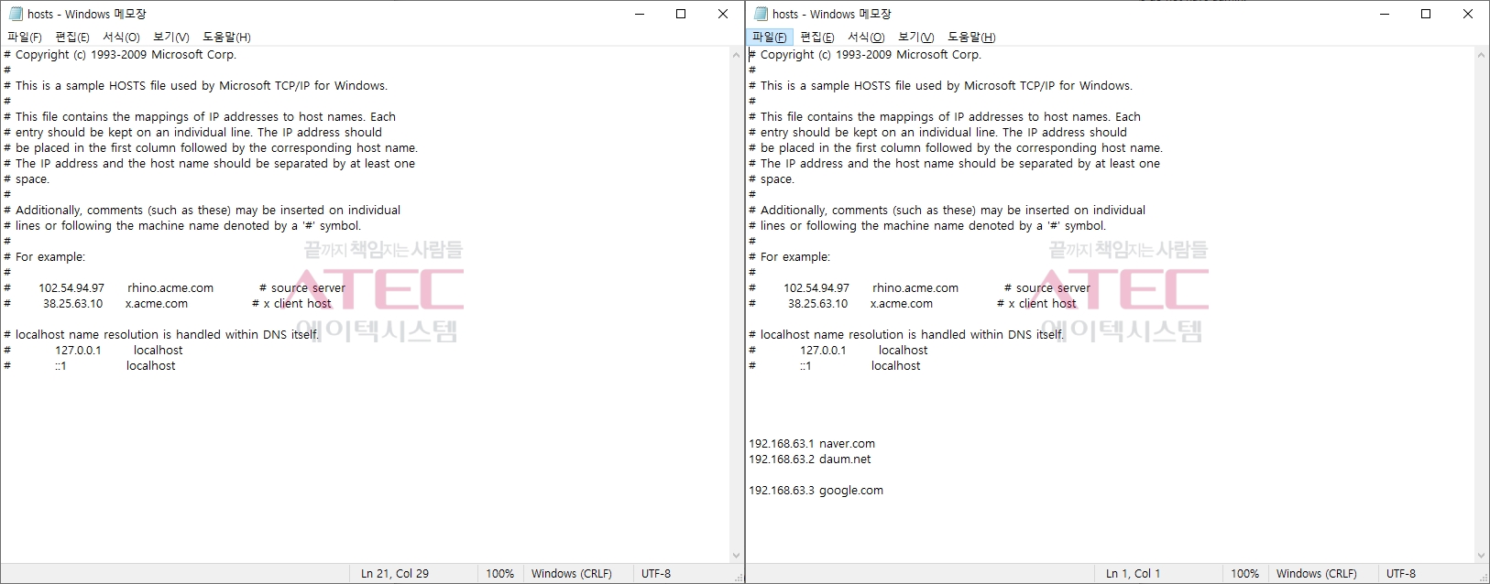Open 서식(O) menu in left Notepad window
This screenshot has width=1490, height=584.
[x=121, y=37]
